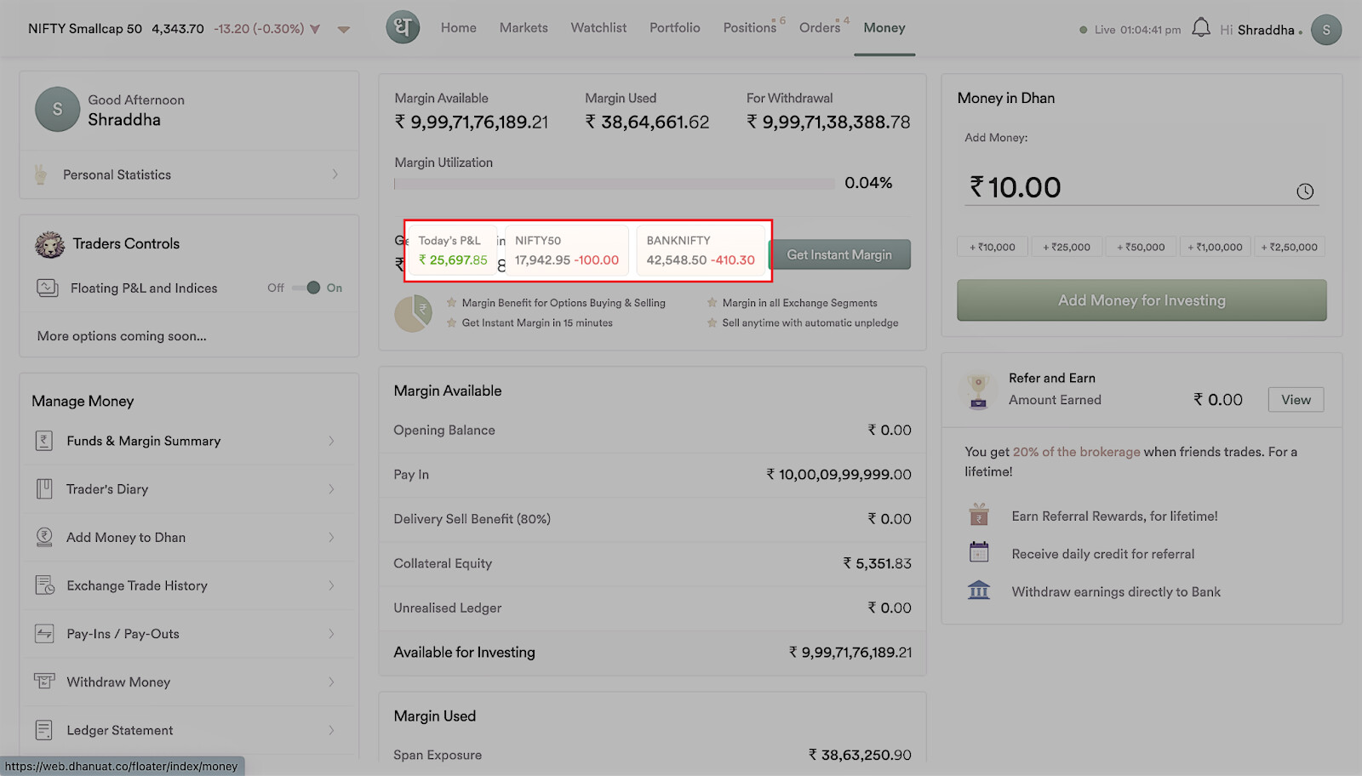Switch to the Watchlist tab
The width and height of the screenshot is (1362, 776).
(x=598, y=28)
